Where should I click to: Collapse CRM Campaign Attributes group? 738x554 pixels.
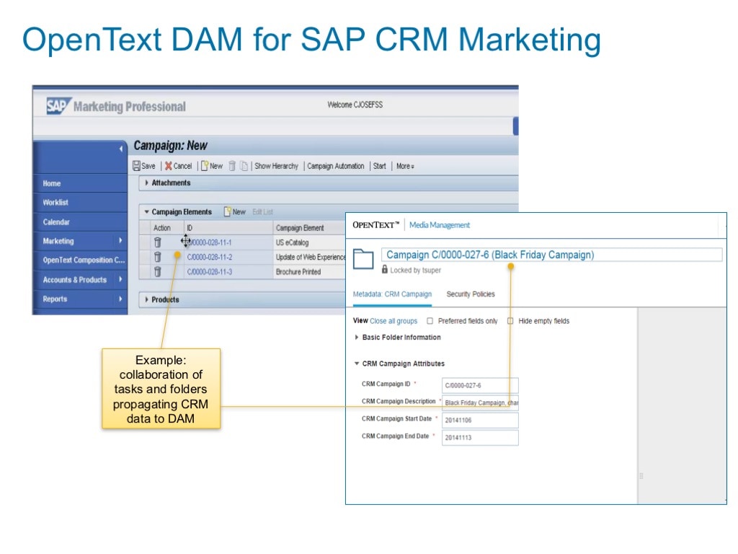point(357,364)
